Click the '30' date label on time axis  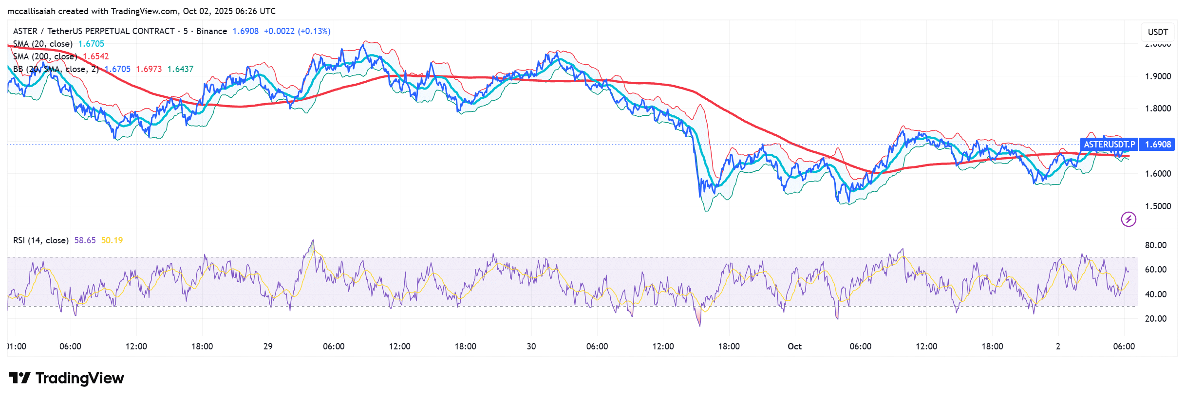tap(531, 346)
